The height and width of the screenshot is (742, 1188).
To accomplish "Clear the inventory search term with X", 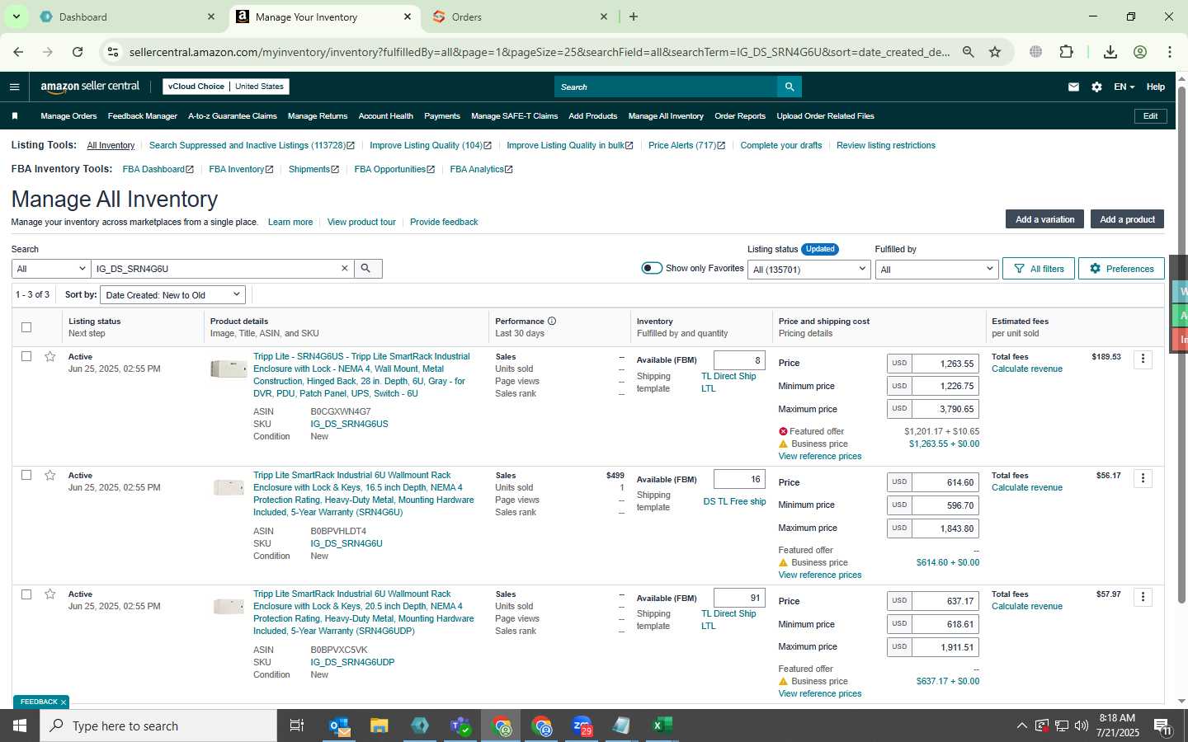I will click(x=345, y=269).
